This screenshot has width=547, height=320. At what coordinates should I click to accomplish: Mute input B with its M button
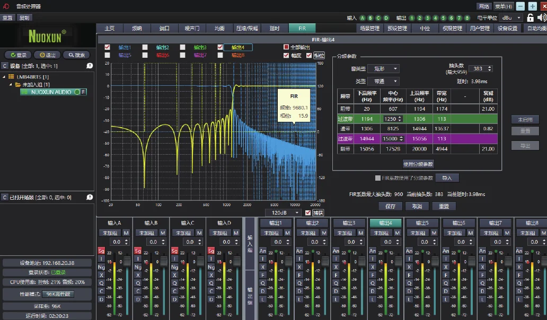(x=162, y=233)
